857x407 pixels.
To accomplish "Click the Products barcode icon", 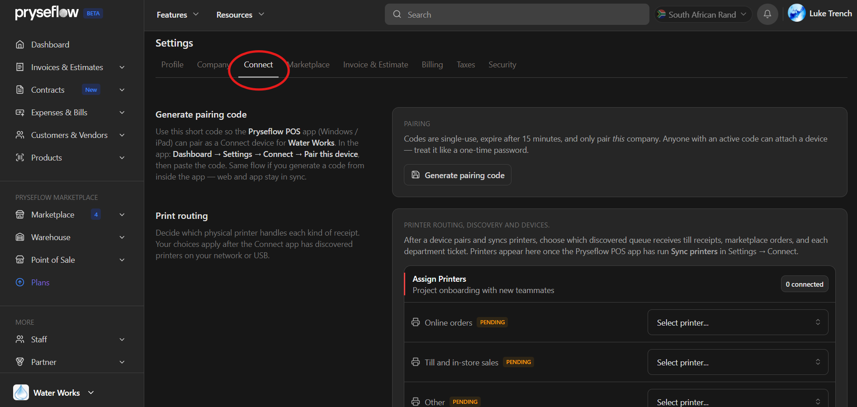I will click(x=20, y=157).
